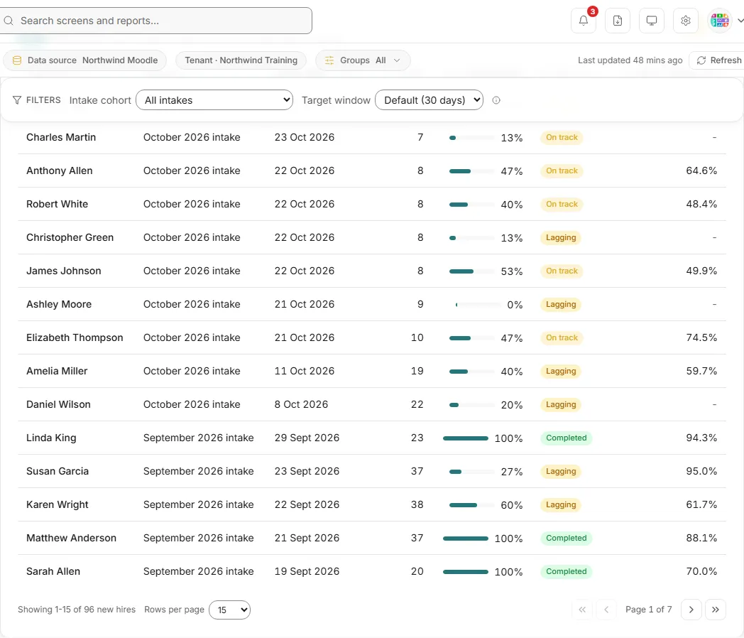The width and height of the screenshot is (744, 638).
Task: Open the Target window dropdown
Action: pyautogui.click(x=429, y=100)
